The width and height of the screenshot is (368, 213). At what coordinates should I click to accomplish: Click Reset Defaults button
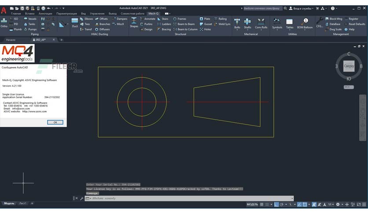(x=355, y=24)
